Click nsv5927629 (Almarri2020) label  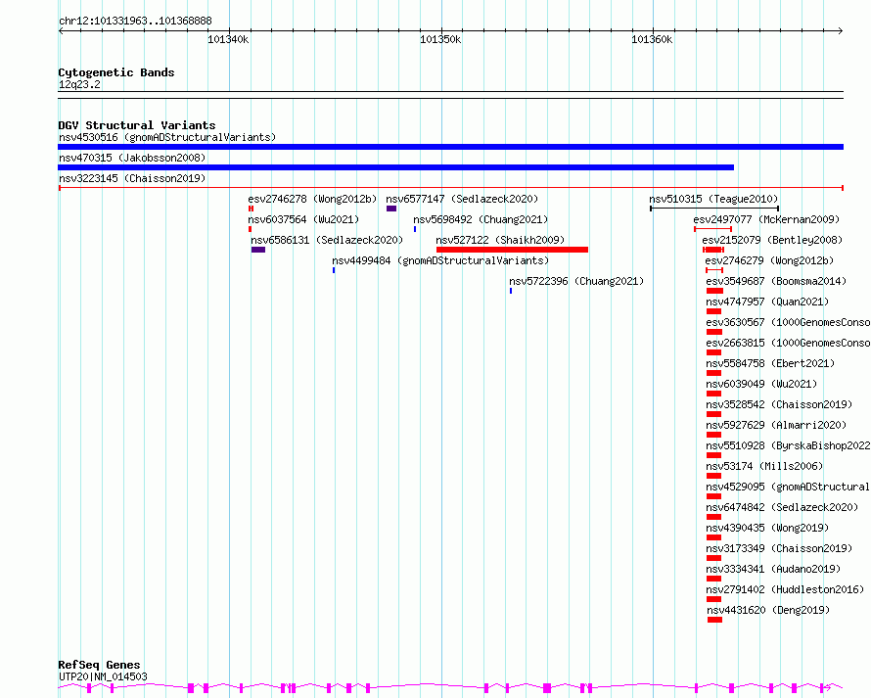coord(776,425)
